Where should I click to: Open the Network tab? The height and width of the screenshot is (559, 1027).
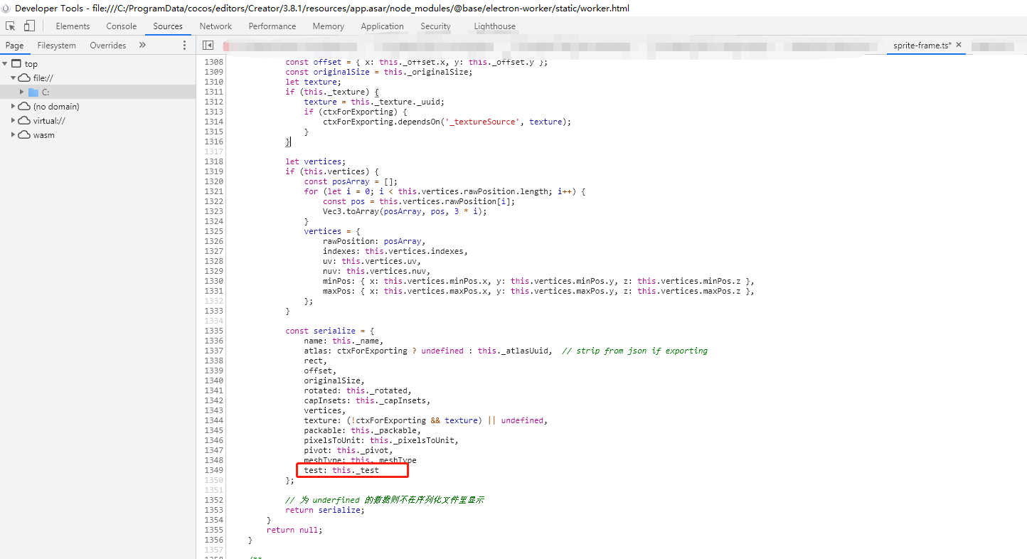215,26
